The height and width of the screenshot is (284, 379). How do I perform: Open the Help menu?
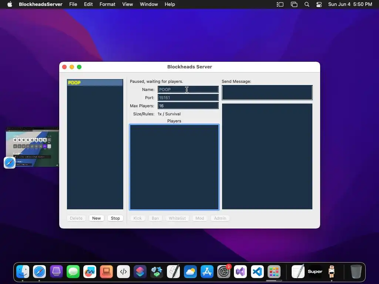tap(170, 4)
